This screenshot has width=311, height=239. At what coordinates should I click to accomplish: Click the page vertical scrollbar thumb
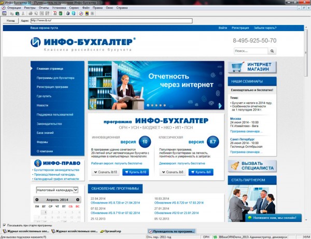[x=306, y=53]
